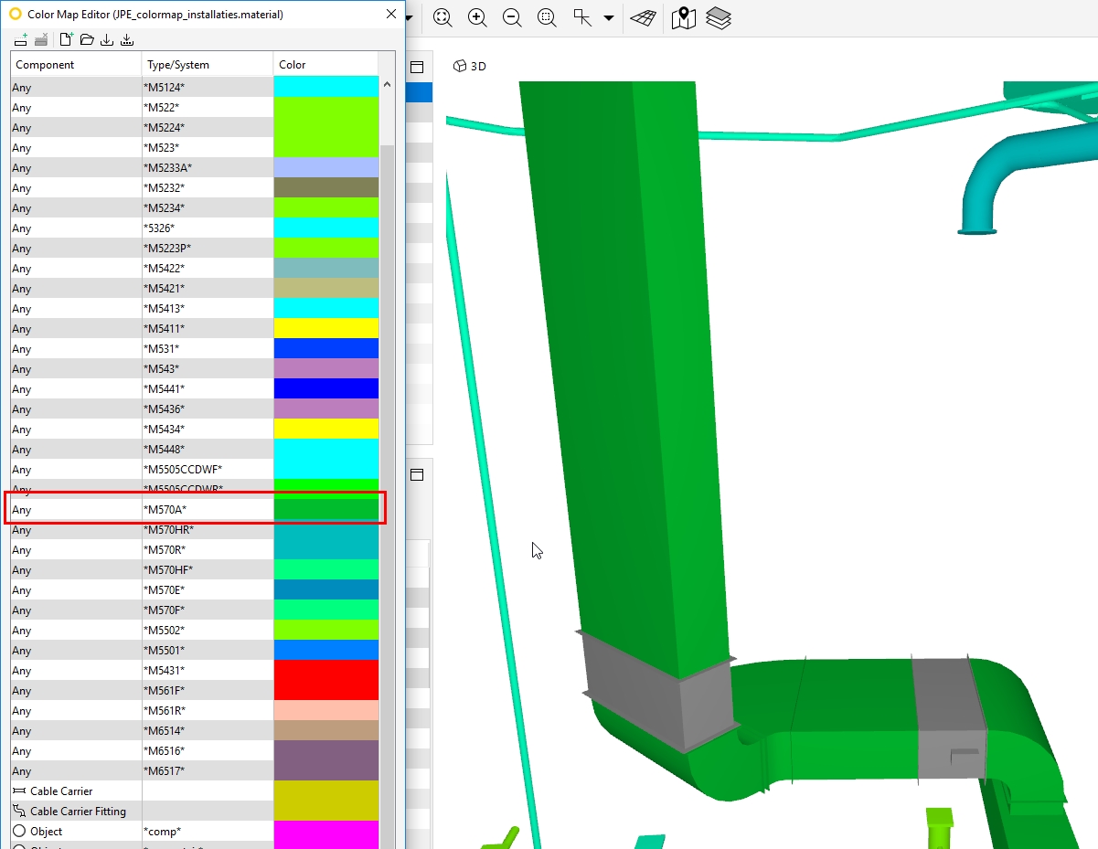This screenshot has width=1098, height=849.
Task: Click the 3D view label
Action: 478,66
